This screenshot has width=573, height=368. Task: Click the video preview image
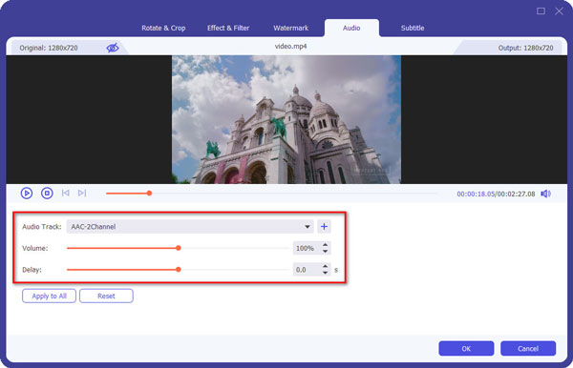click(286, 119)
